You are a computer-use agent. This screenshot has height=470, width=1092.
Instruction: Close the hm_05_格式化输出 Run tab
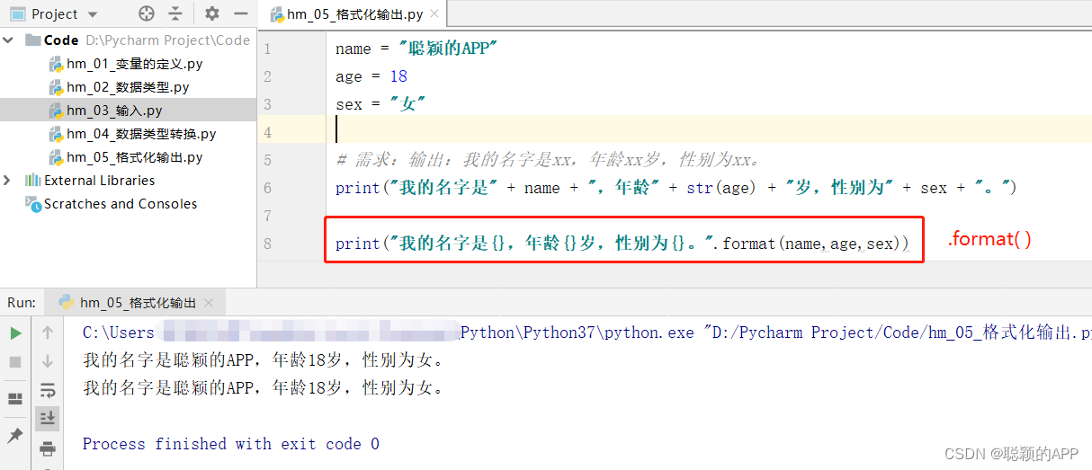coord(209,303)
